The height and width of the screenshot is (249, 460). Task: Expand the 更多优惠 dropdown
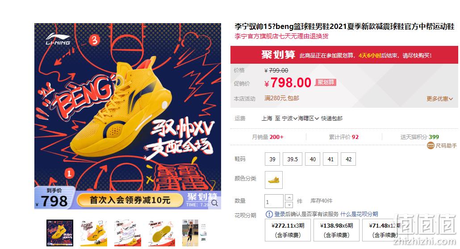(x=439, y=99)
